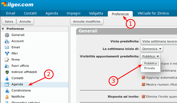
Task: Select Filtri in preferences tree
Action: pyautogui.click(x=34, y=54)
